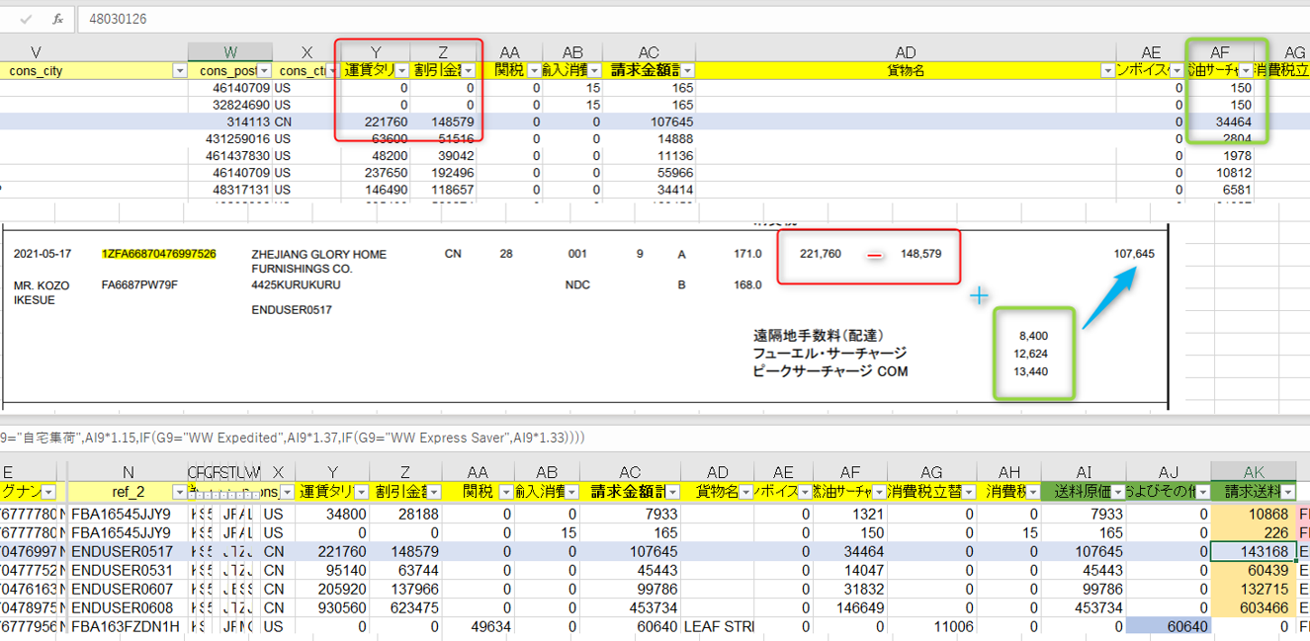Click customs duty cell 49634
This screenshot has width=1310, height=641.
pyautogui.click(x=477, y=626)
